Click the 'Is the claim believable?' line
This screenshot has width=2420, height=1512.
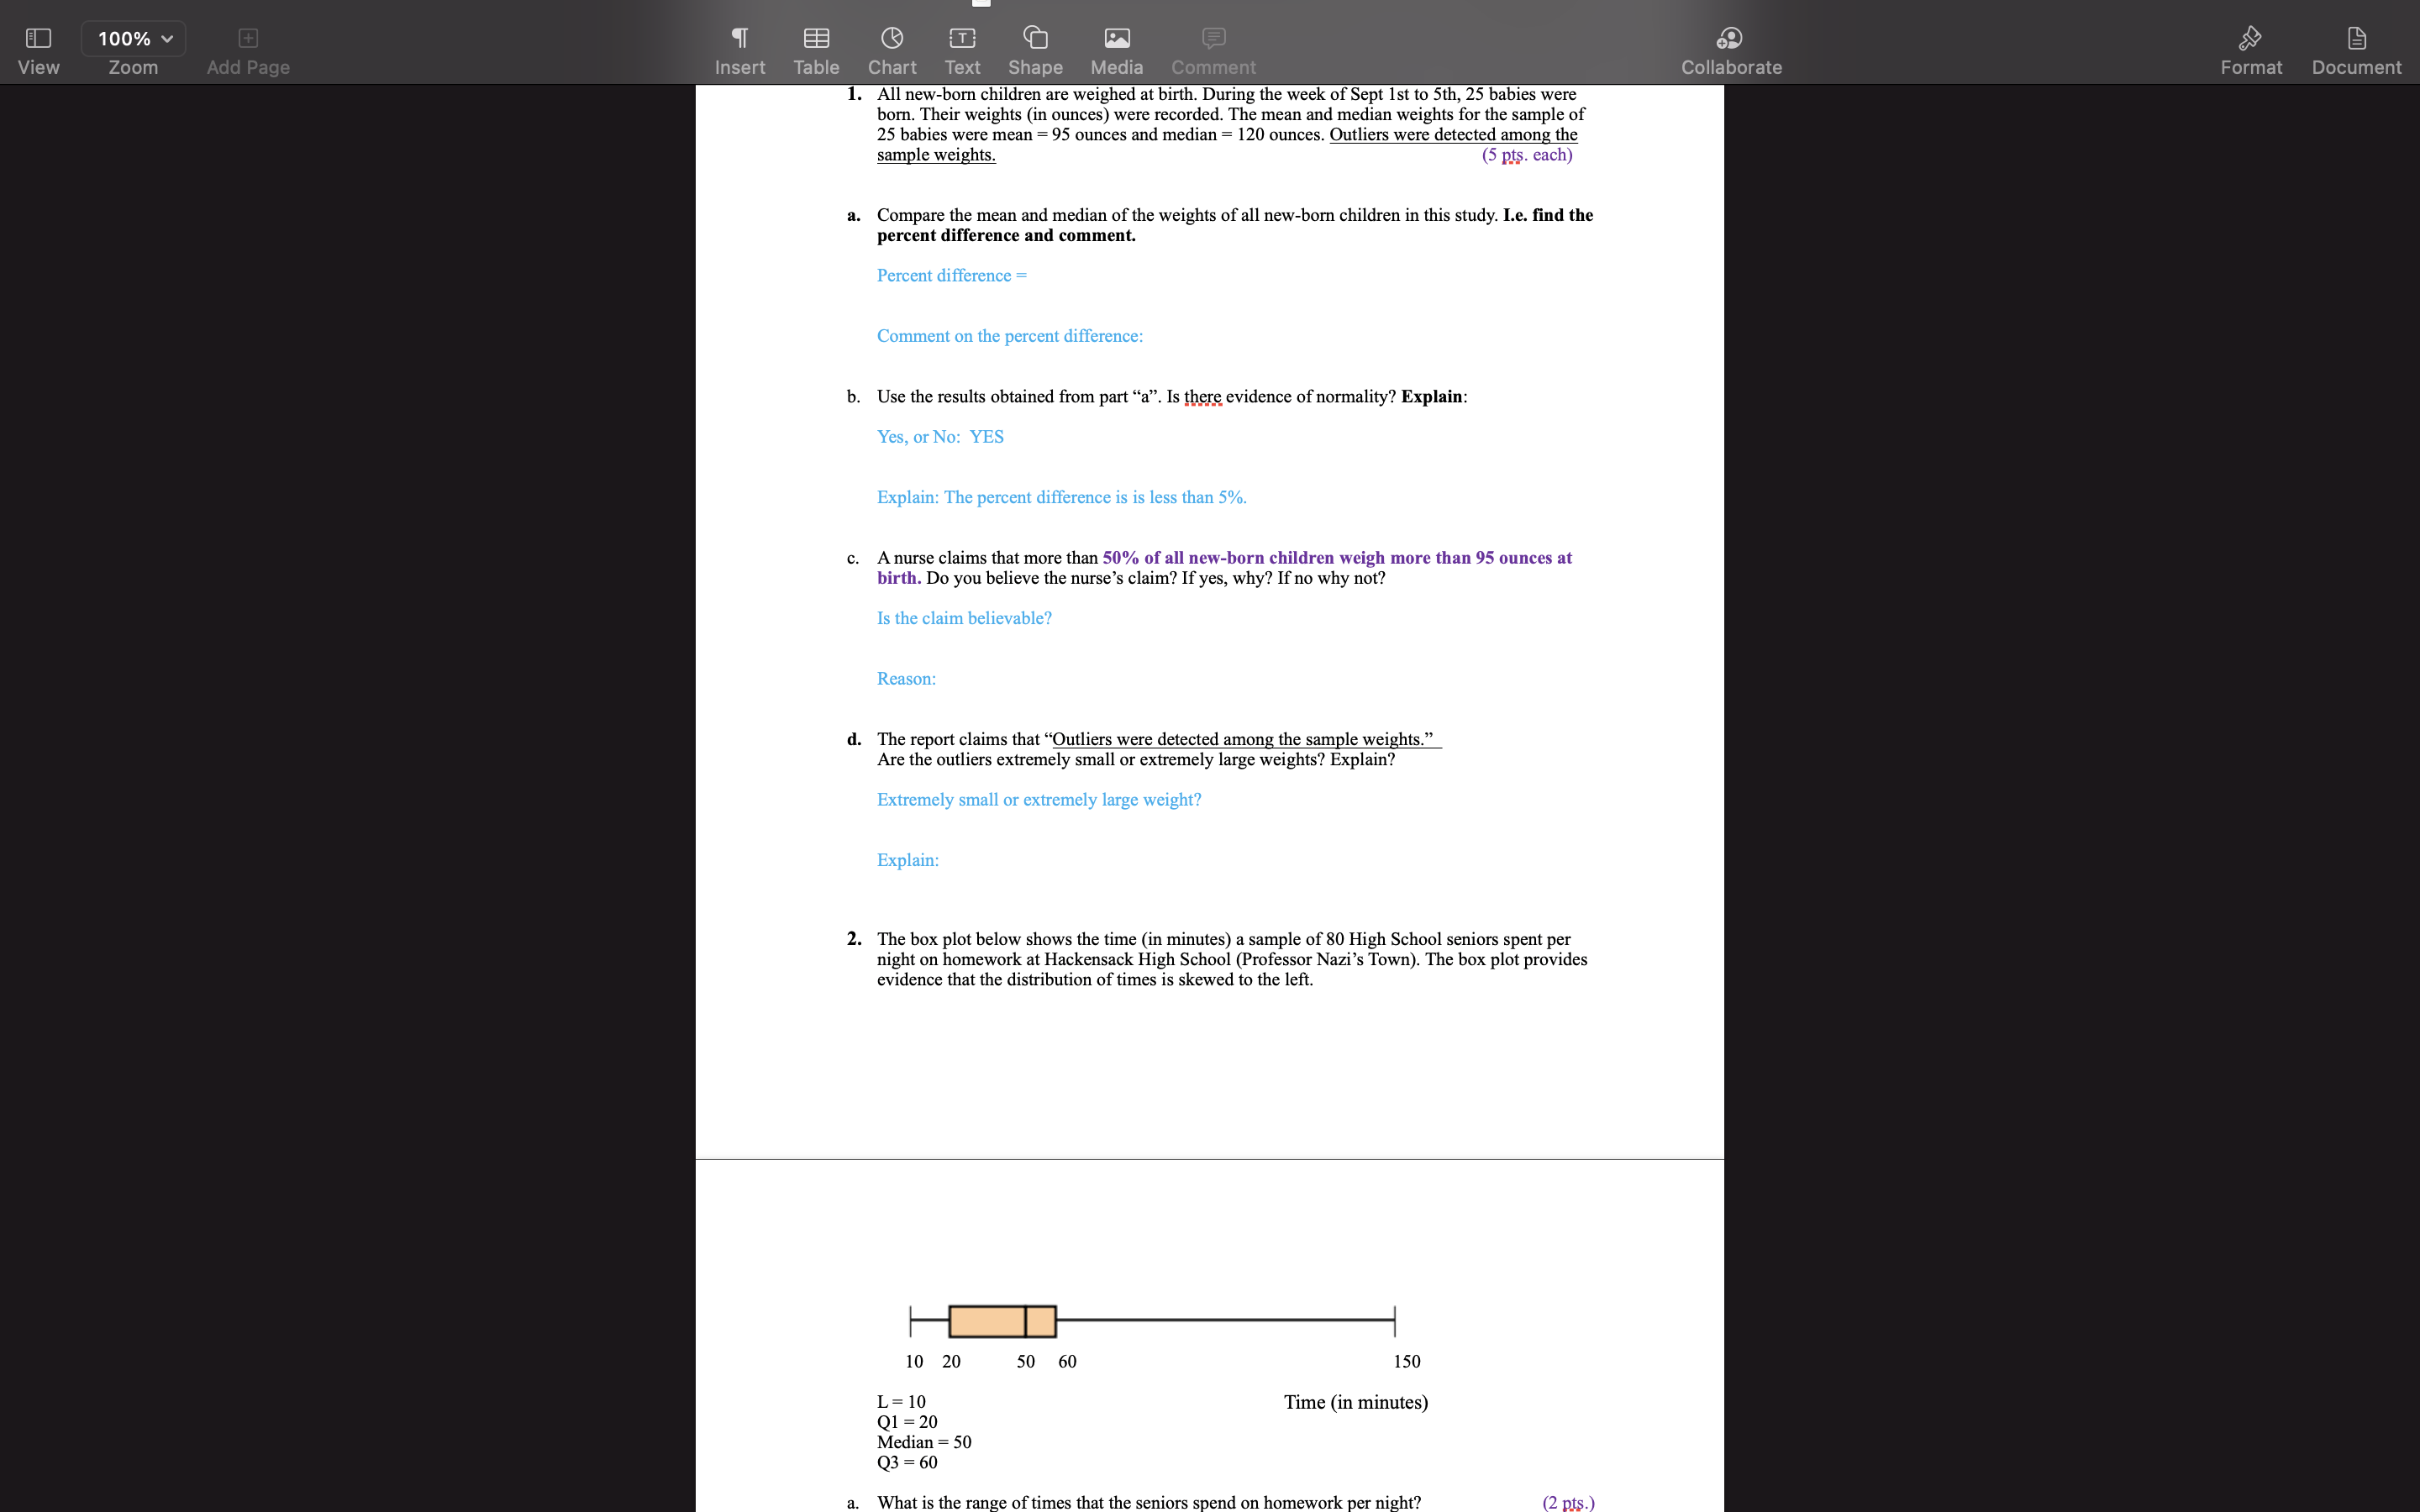[964, 619]
